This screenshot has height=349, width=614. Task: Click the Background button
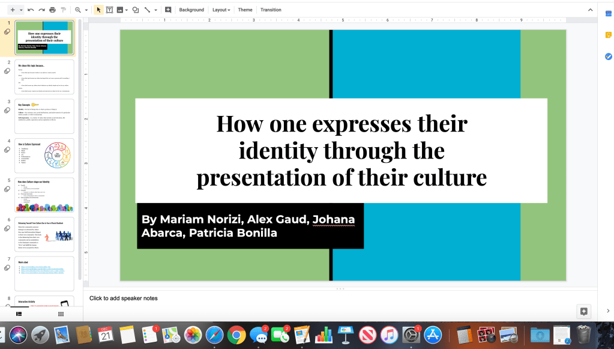point(191,10)
